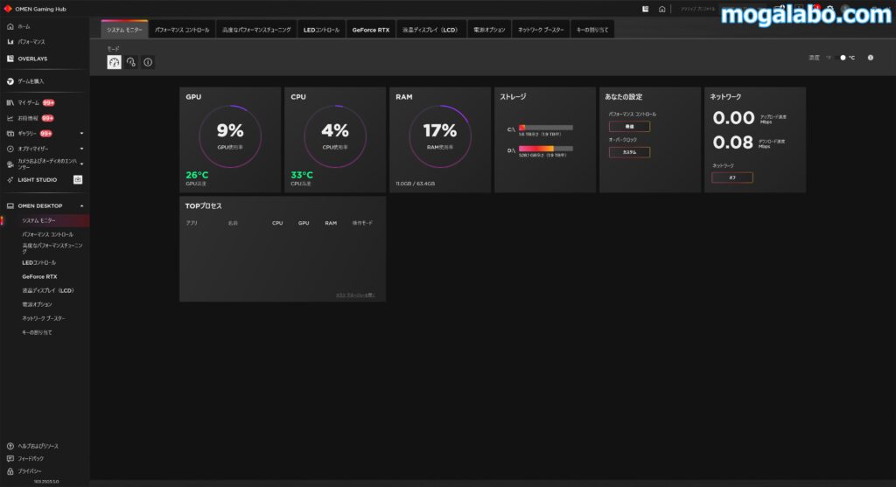Select Performance Control in sidebar tree
Screen dimensions: 896x487
47,234
